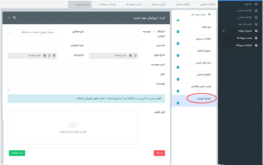
Task: Click the plus badge under مقاطع تحصیلی
Action: pos(178,79)
